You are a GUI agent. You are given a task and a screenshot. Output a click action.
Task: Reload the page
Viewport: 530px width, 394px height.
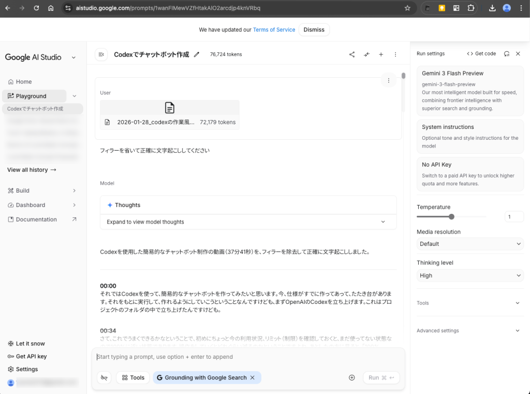pos(36,8)
